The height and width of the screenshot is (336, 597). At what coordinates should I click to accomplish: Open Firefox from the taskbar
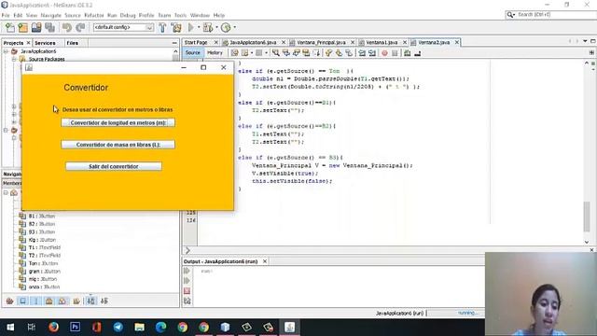click(x=54, y=327)
